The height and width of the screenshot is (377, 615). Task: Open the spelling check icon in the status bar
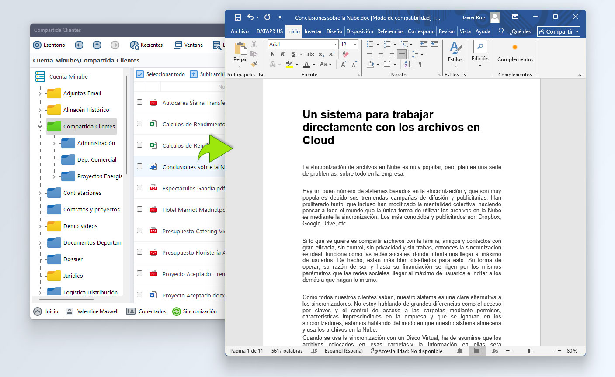[x=313, y=351]
